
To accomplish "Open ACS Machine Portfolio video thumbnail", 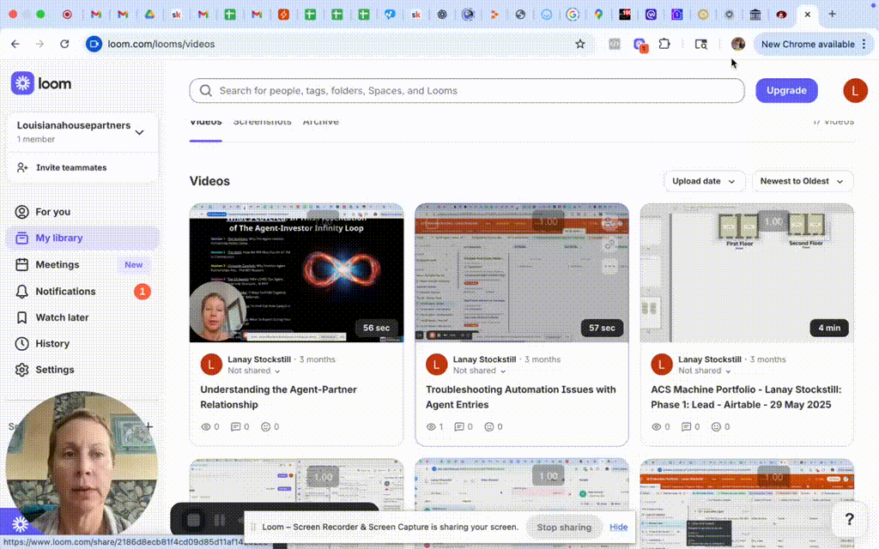I will [x=747, y=273].
